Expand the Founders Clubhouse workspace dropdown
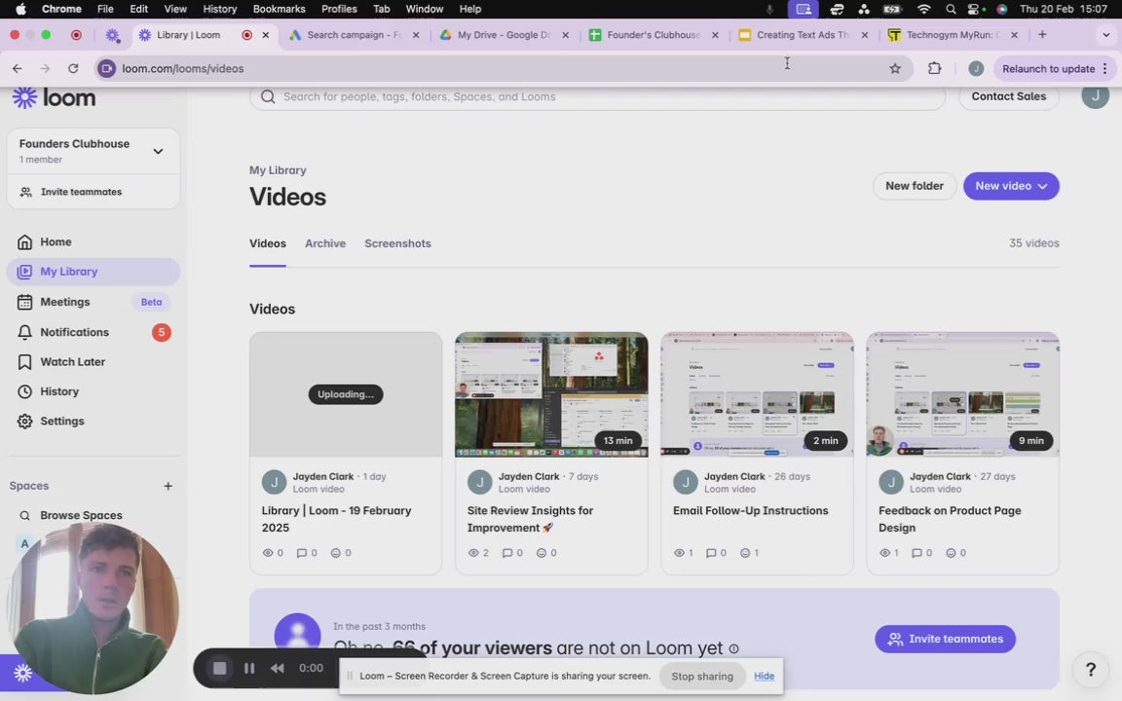The height and width of the screenshot is (701, 1122). click(158, 151)
